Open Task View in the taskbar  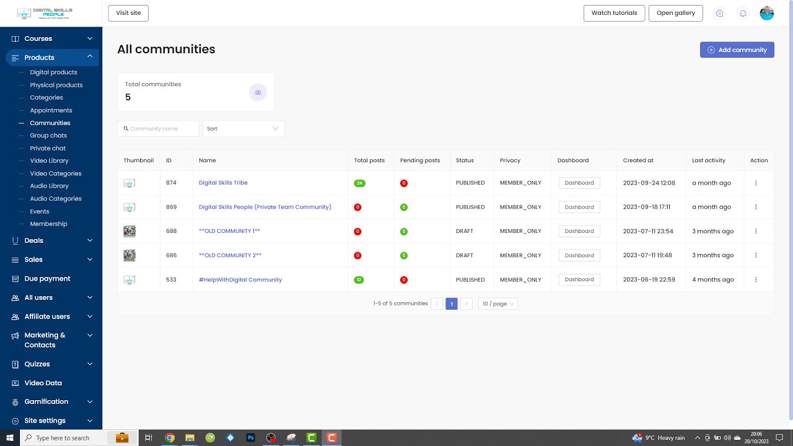pyautogui.click(x=149, y=438)
